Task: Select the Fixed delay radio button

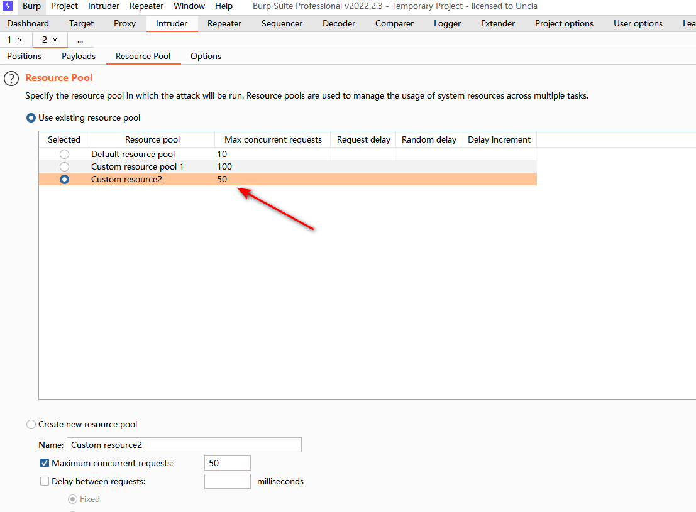Action: pos(72,499)
